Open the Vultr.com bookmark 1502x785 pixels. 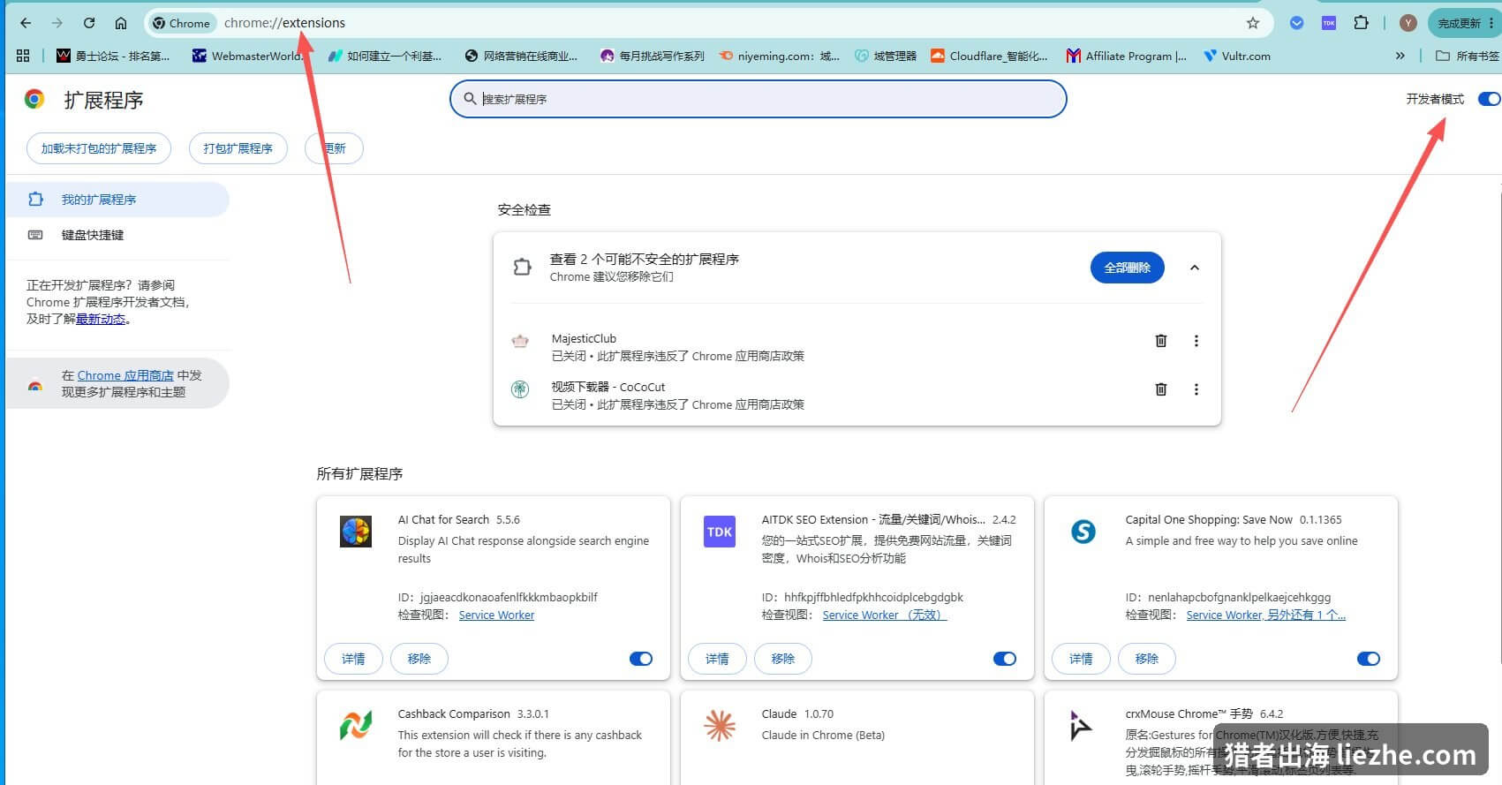(x=1237, y=56)
